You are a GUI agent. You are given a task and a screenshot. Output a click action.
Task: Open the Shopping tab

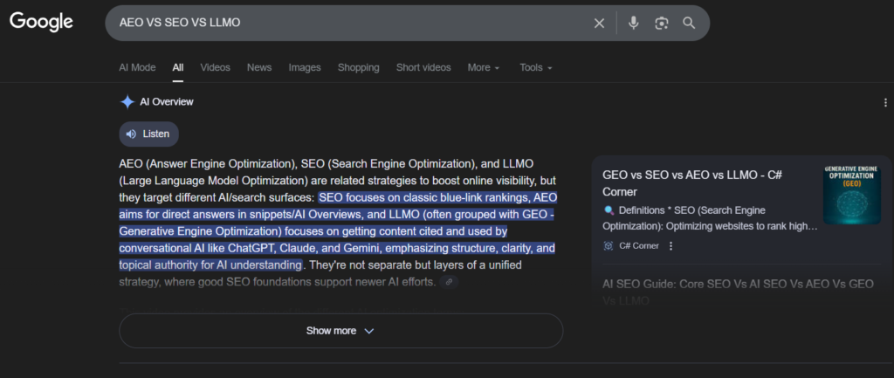click(x=359, y=67)
